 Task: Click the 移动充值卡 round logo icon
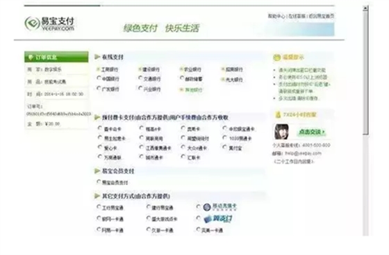point(207,207)
